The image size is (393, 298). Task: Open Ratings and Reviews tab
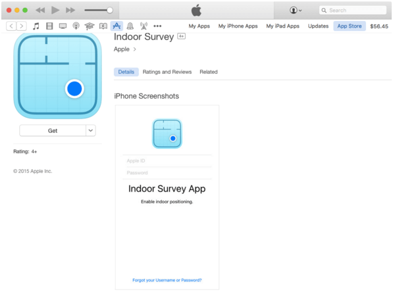click(167, 72)
